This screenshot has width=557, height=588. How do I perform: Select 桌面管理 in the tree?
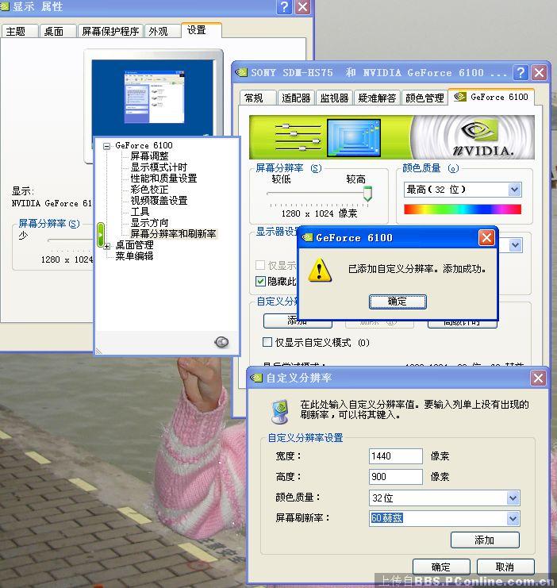pos(134,245)
